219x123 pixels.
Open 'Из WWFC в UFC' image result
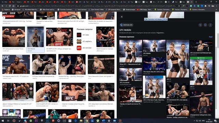pos(60,37)
